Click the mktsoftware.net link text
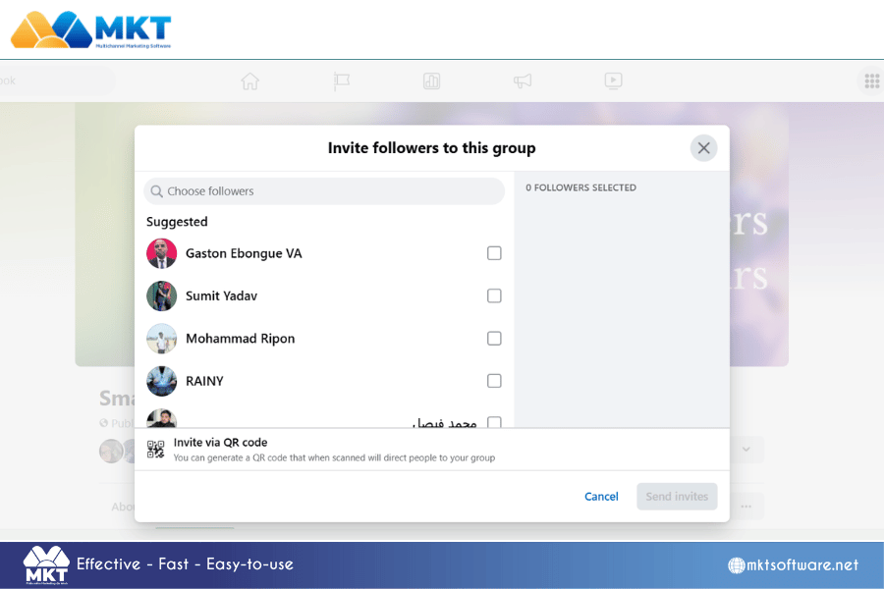This screenshot has width=884, height=589. (x=801, y=564)
